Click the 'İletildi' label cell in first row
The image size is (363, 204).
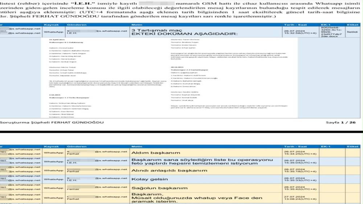tap(353, 32)
